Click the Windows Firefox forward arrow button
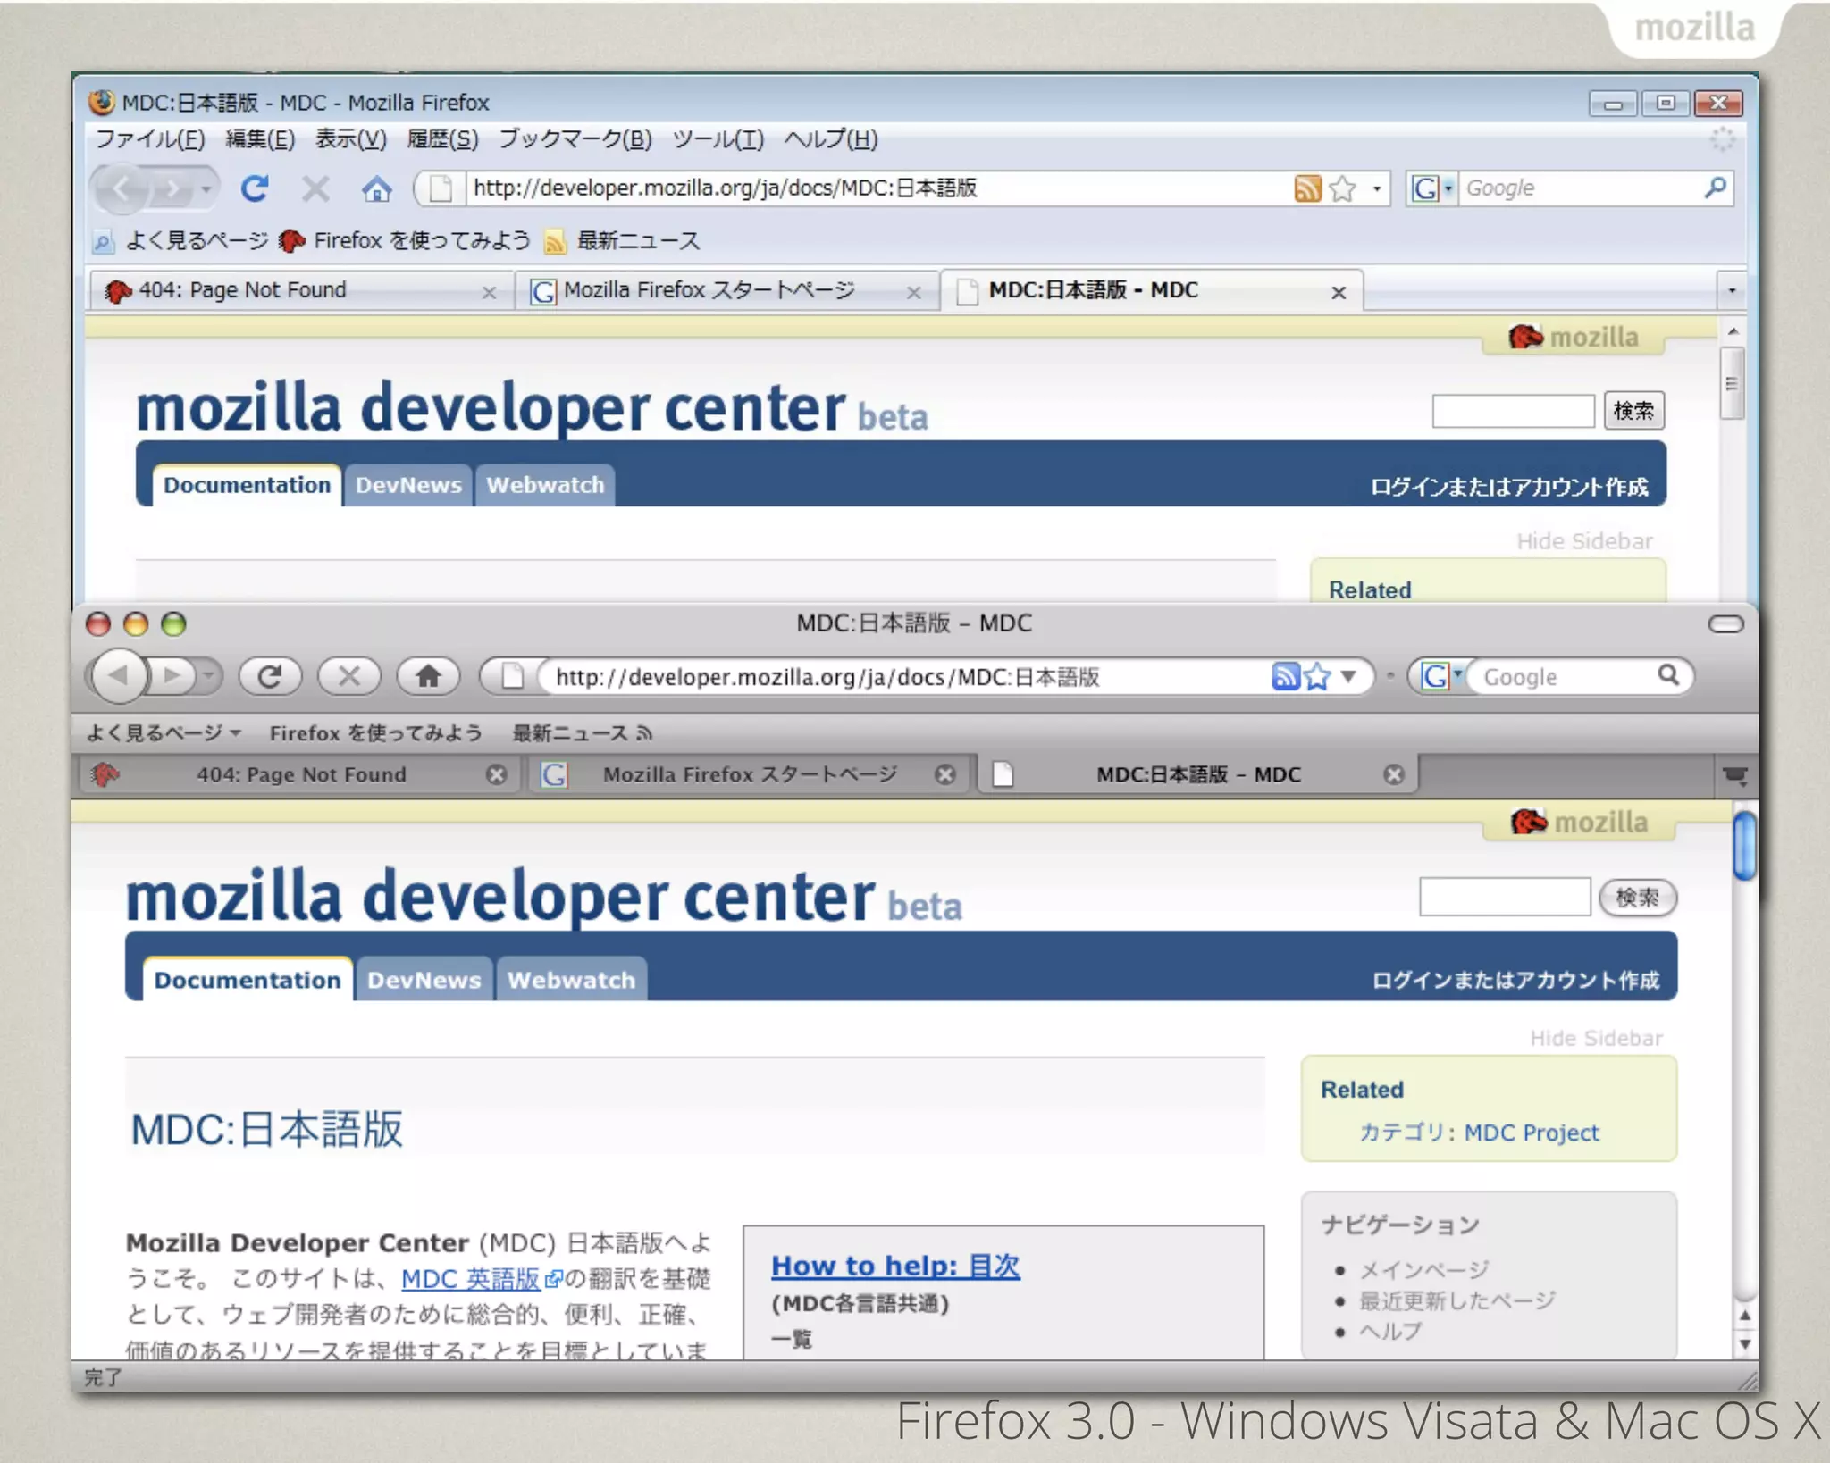1830x1463 pixels. [x=172, y=189]
